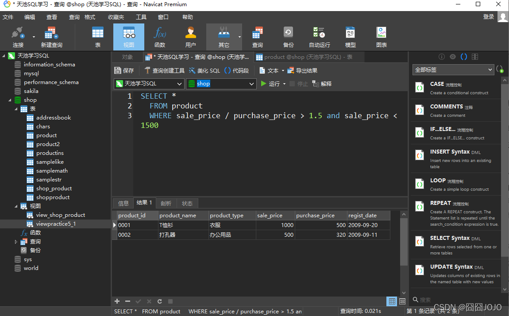Insert the CASE snippet
Image resolution: width=509 pixels, height=316 pixels.
point(456,88)
